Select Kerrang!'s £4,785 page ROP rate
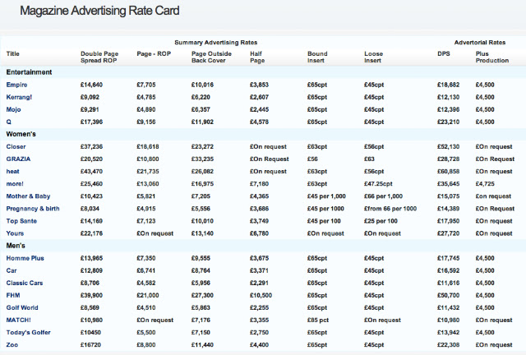This screenshot has width=526, height=355. click(x=146, y=97)
